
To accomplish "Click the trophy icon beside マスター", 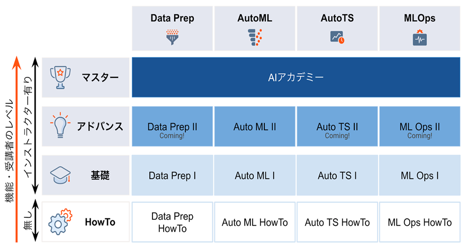I will coord(60,77).
